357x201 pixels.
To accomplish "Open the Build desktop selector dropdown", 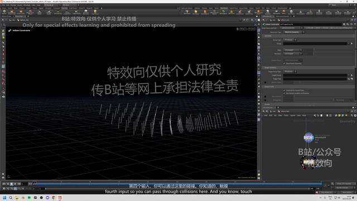I will coord(52,5).
